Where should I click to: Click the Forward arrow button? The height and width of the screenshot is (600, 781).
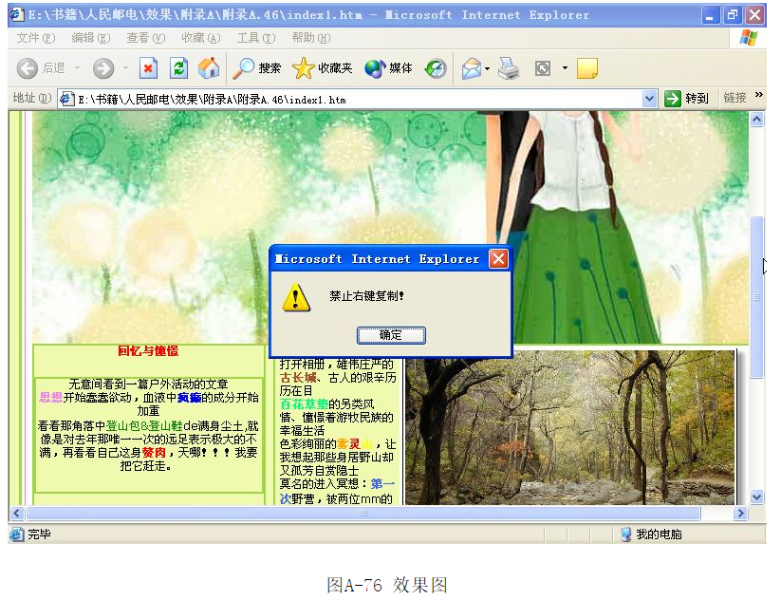click(x=102, y=68)
